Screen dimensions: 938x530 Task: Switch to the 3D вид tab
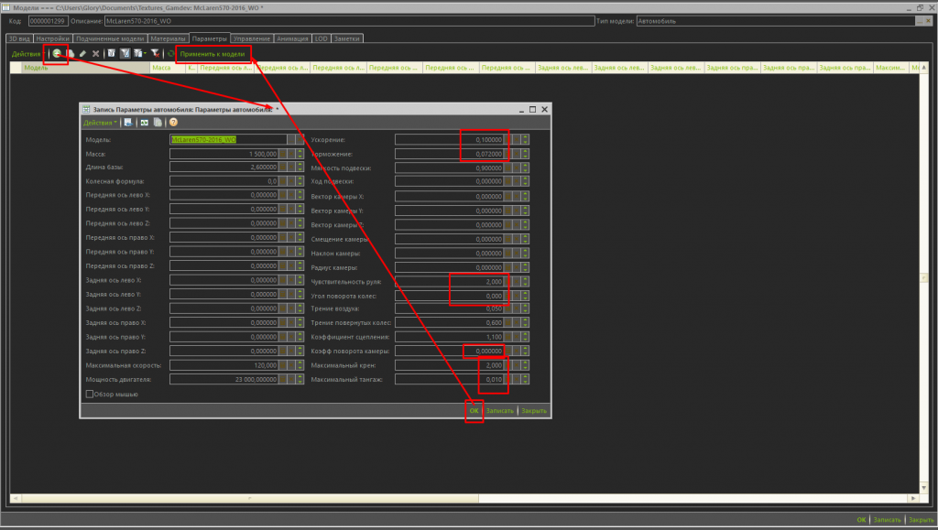(19, 38)
